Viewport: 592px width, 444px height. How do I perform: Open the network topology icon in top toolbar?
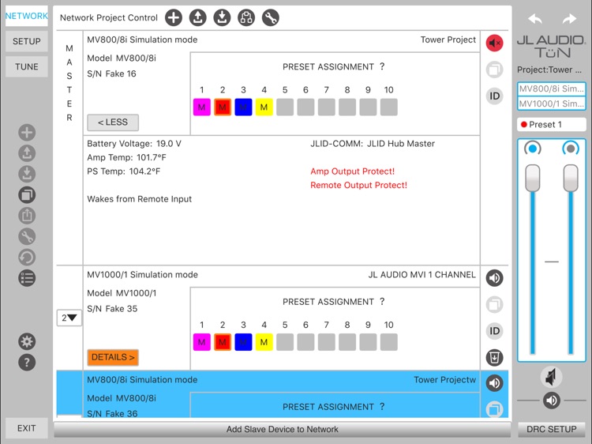click(246, 17)
